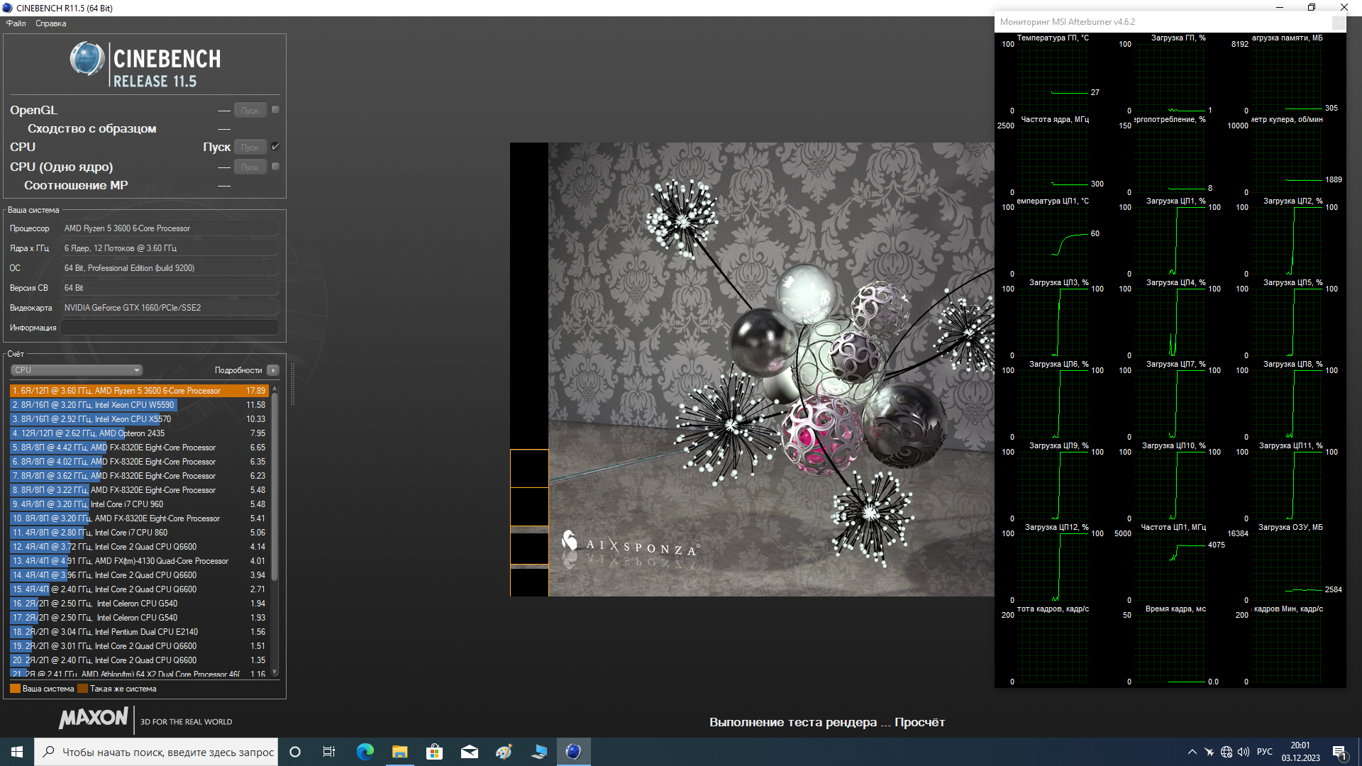The width and height of the screenshot is (1362, 766).
Task: Open the volume speaker tray icon
Action: point(1243,752)
